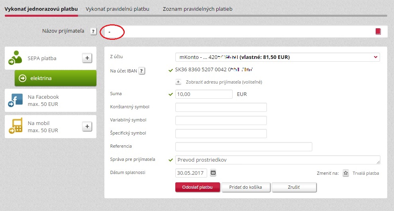Image resolution: width=394 pixels, height=211 pixels.
Task: Open Zoznam pravidelných platieb tab
Action: [x=198, y=9]
